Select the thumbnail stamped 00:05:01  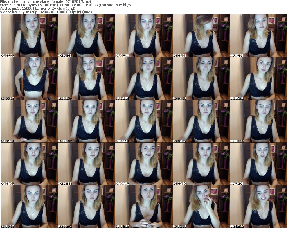(x=259, y=78)
